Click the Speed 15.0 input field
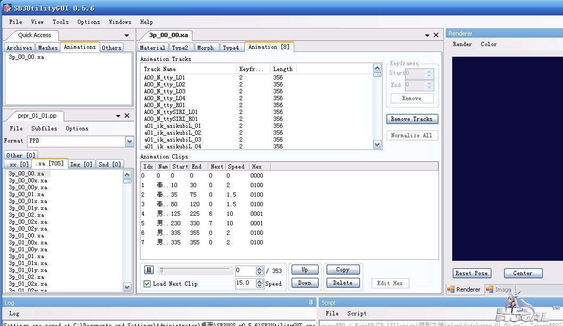The height and width of the screenshot is (326, 563). 246,284
